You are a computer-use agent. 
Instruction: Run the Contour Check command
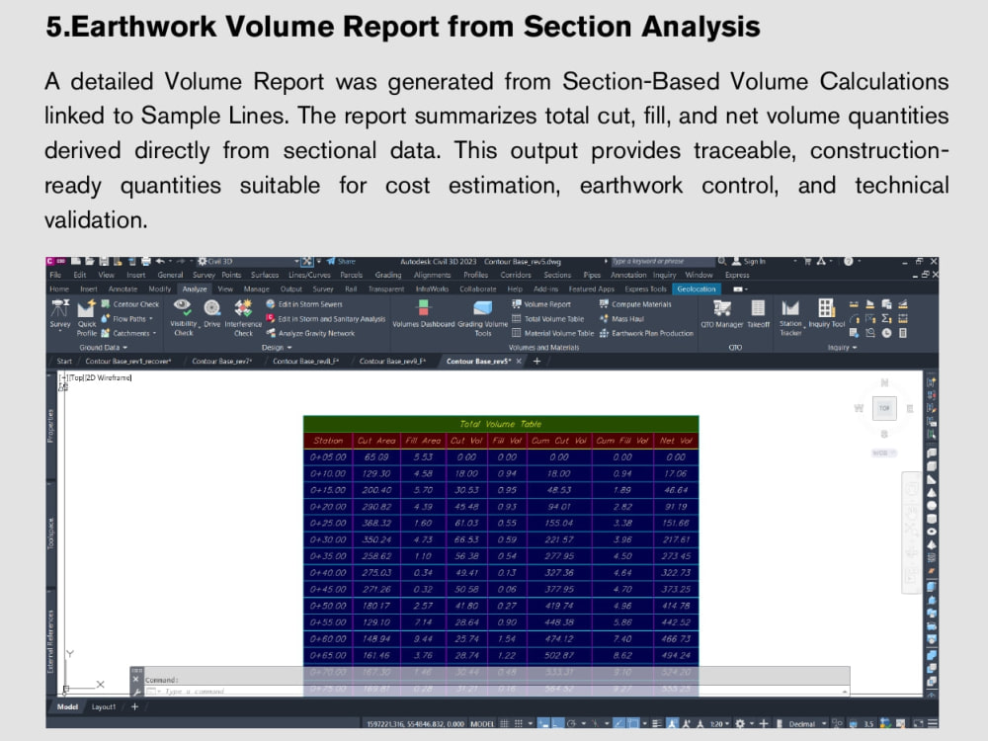129,304
